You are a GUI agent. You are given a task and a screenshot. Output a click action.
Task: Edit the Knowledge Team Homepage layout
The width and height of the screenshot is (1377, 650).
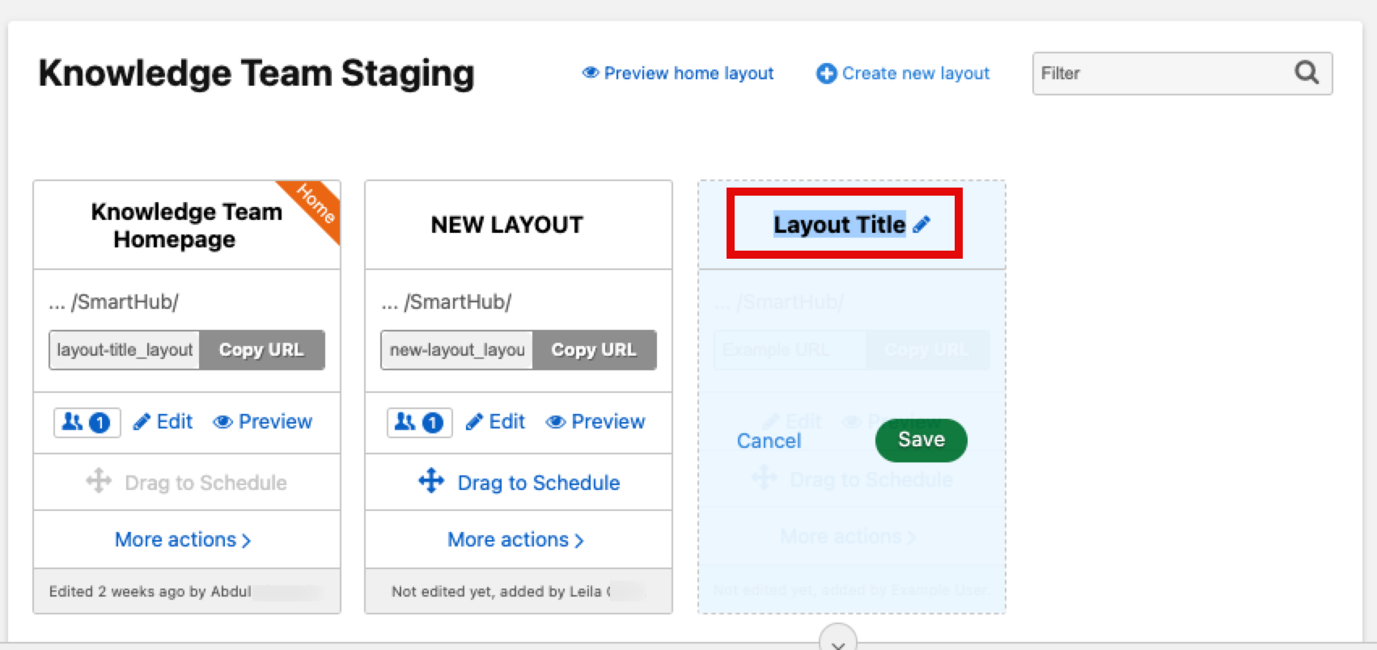click(163, 422)
